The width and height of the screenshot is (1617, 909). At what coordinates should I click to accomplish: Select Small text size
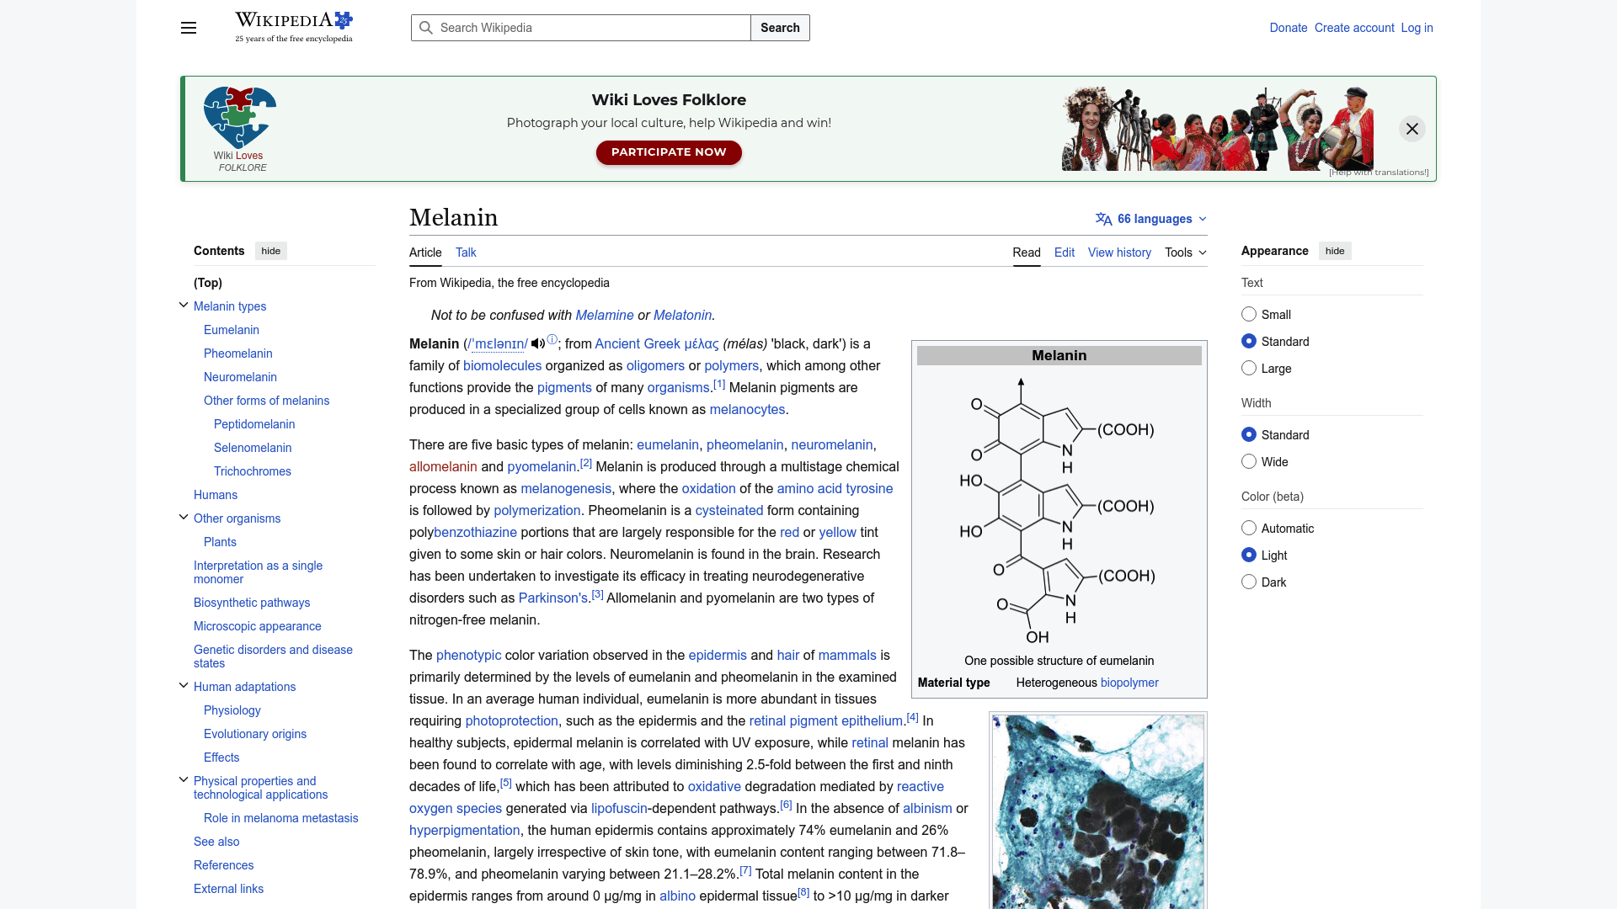coord(1249,314)
